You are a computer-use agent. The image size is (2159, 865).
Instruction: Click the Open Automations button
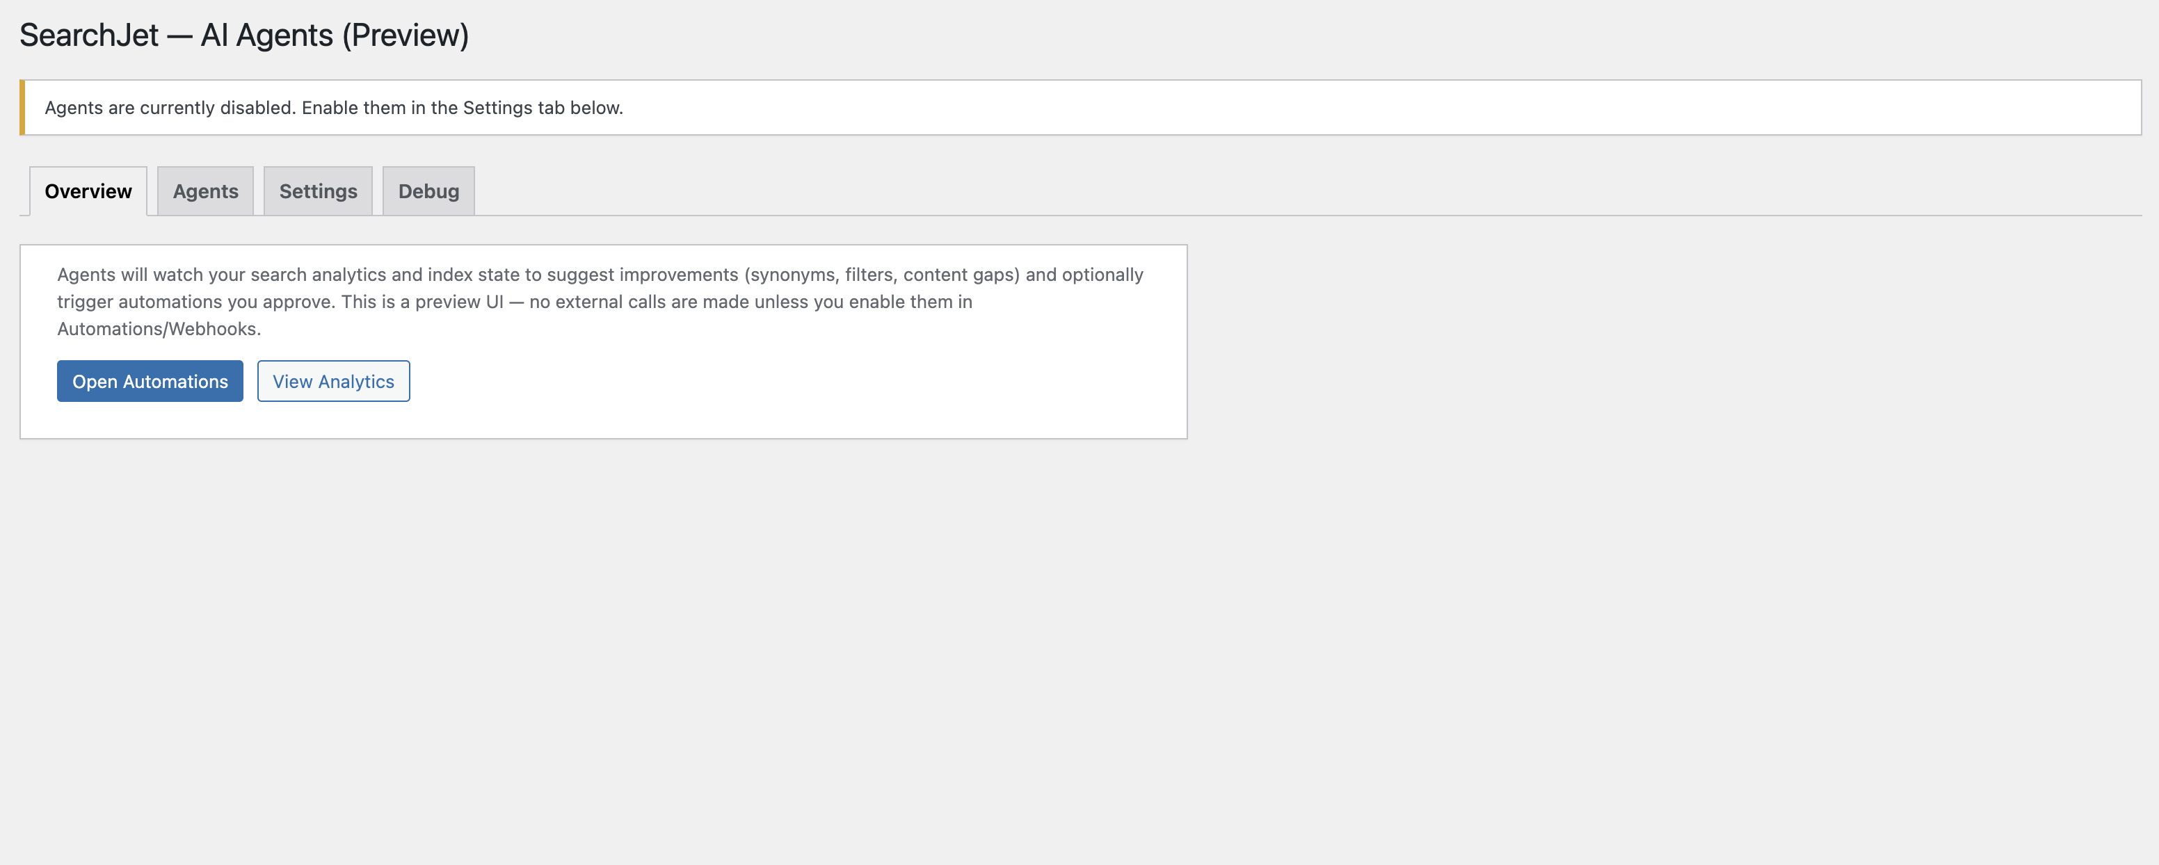(x=150, y=381)
